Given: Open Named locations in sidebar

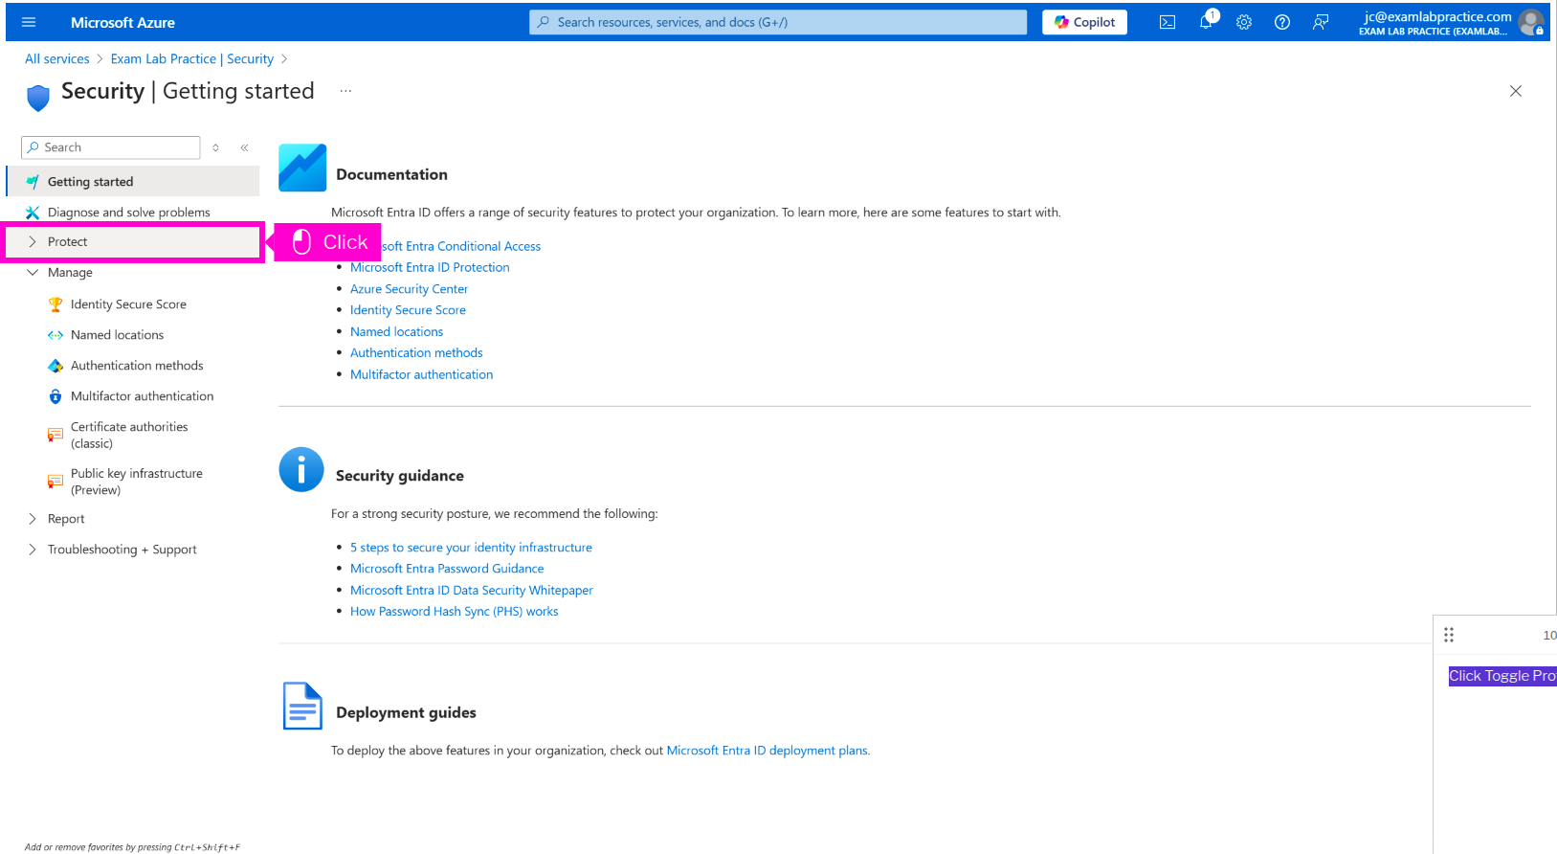Looking at the screenshot, I should [x=117, y=335].
